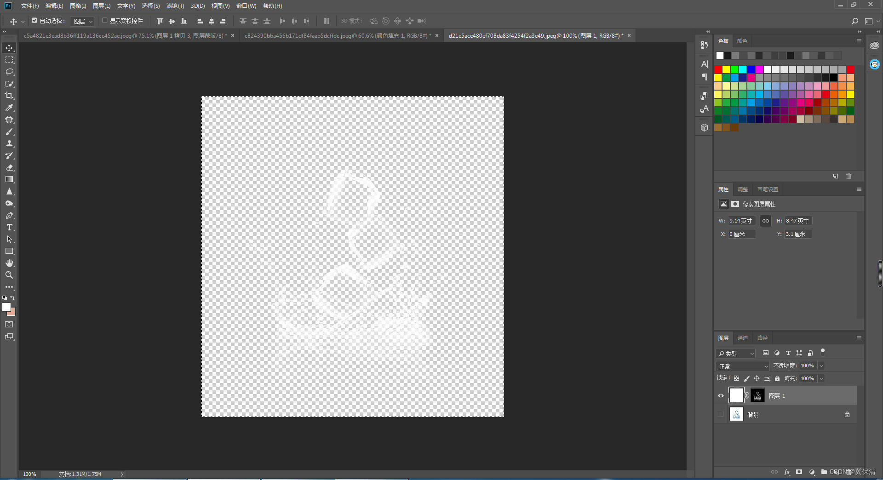Open layer filter 类型 dropdown
This screenshot has height=480, width=883.
tap(736, 353)
